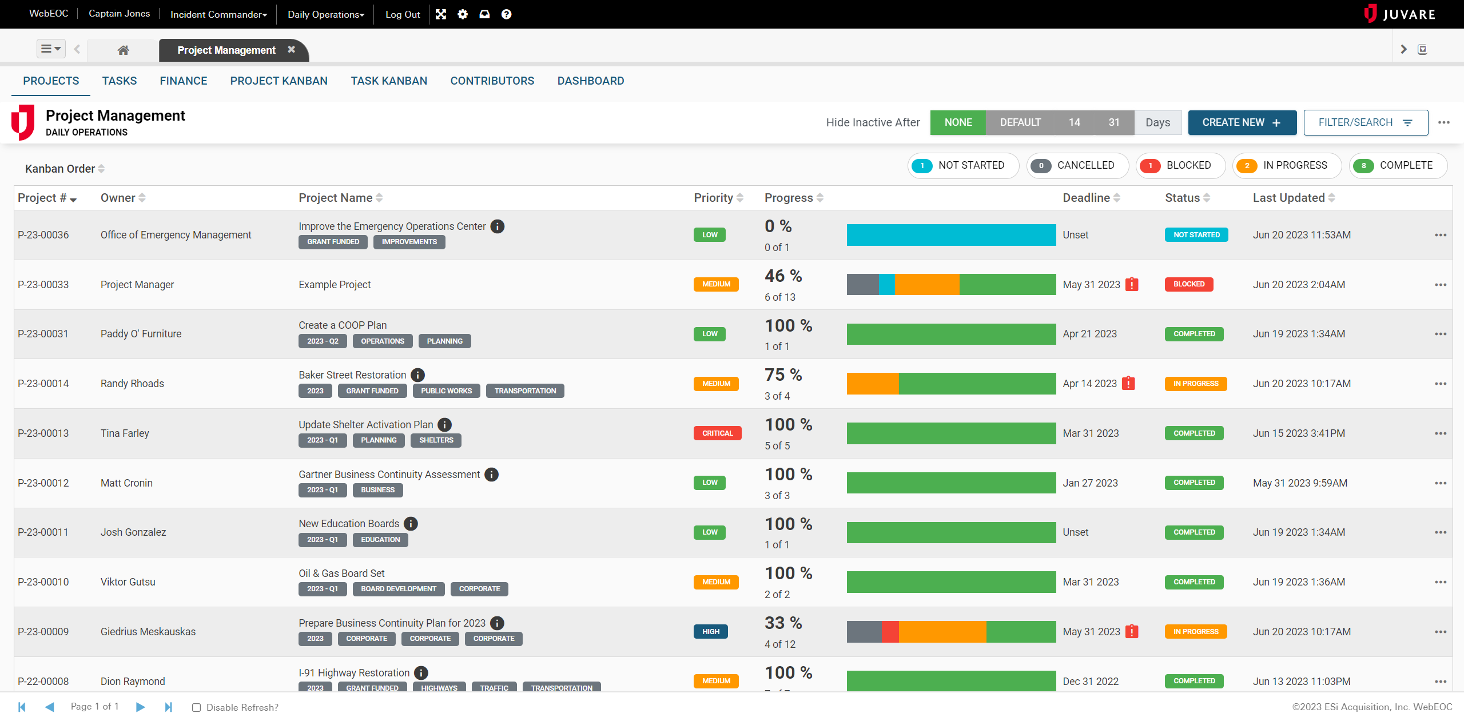Open the info icon for Improve the Emergency Operations Center
The width and height of the screenshot is (1464, 721).
click(498, 226)
